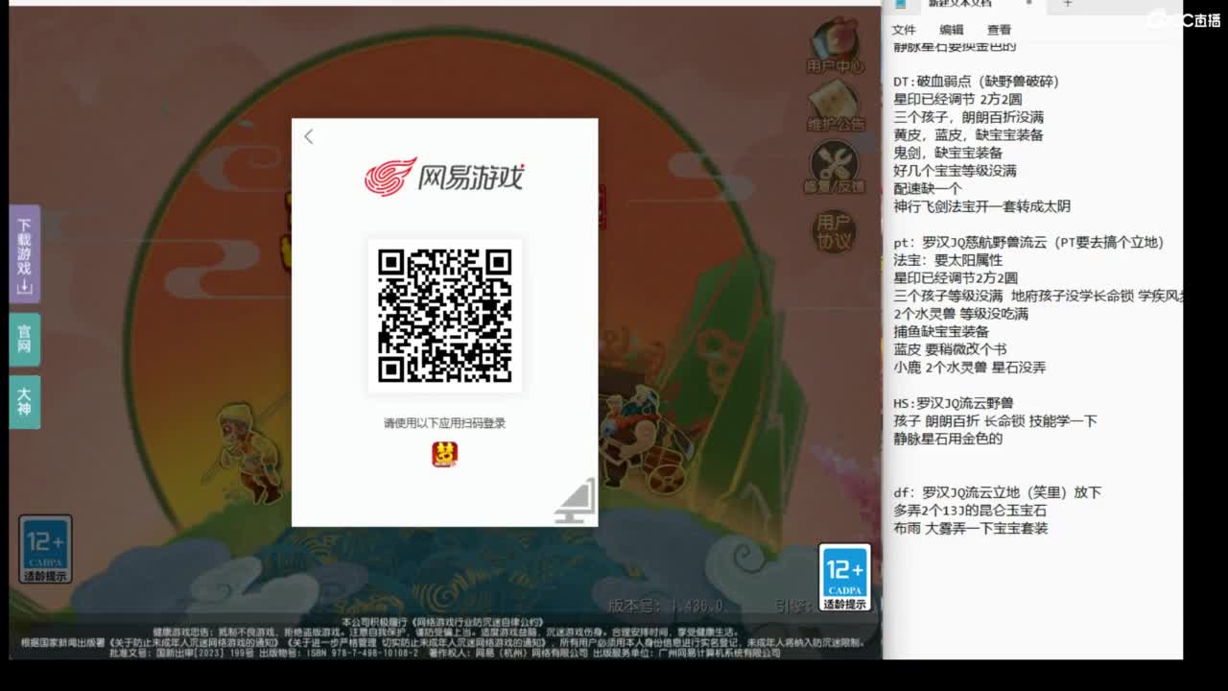This screenshot has height=691, width=1228.
Task: Click the 网易游戏 logo
Action: 444,177
